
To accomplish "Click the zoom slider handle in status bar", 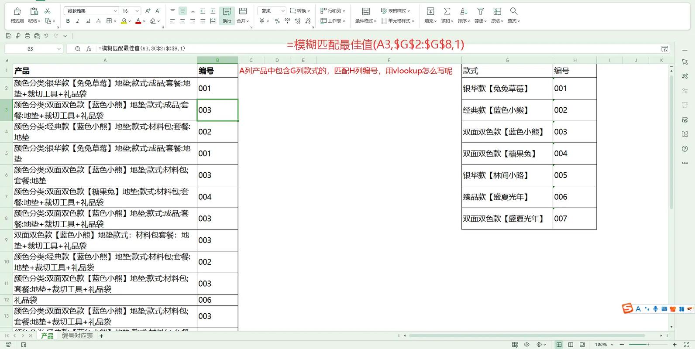I will [648, 345].
